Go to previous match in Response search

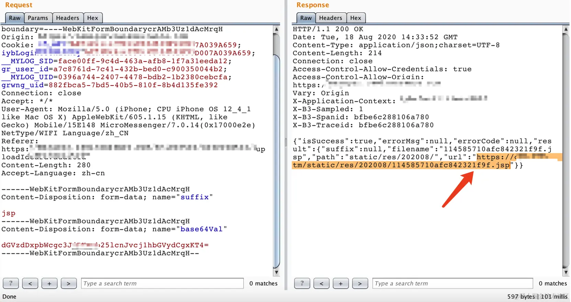click(322, 283)
